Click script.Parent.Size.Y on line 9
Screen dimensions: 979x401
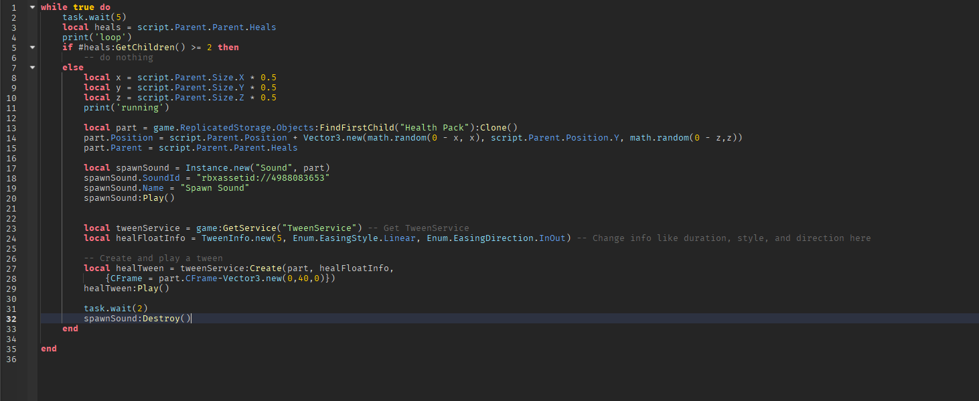pyautogui.click(x=191, y=88)
